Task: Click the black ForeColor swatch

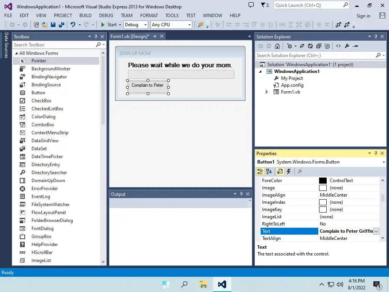Action: [323, 181]
